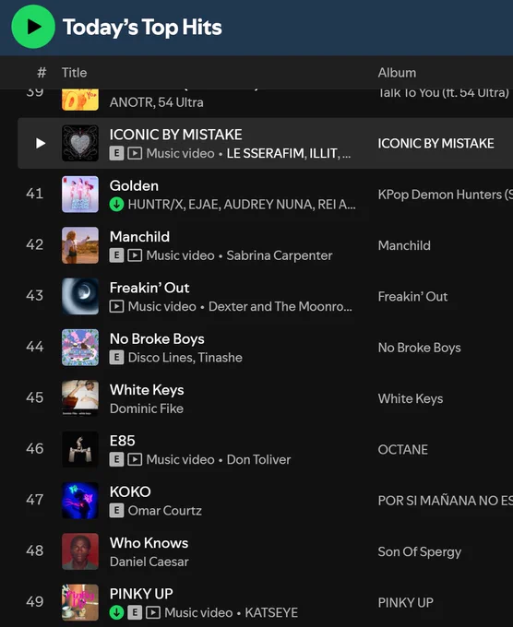Open the Manchild cover thumbnail

point(80,245)
